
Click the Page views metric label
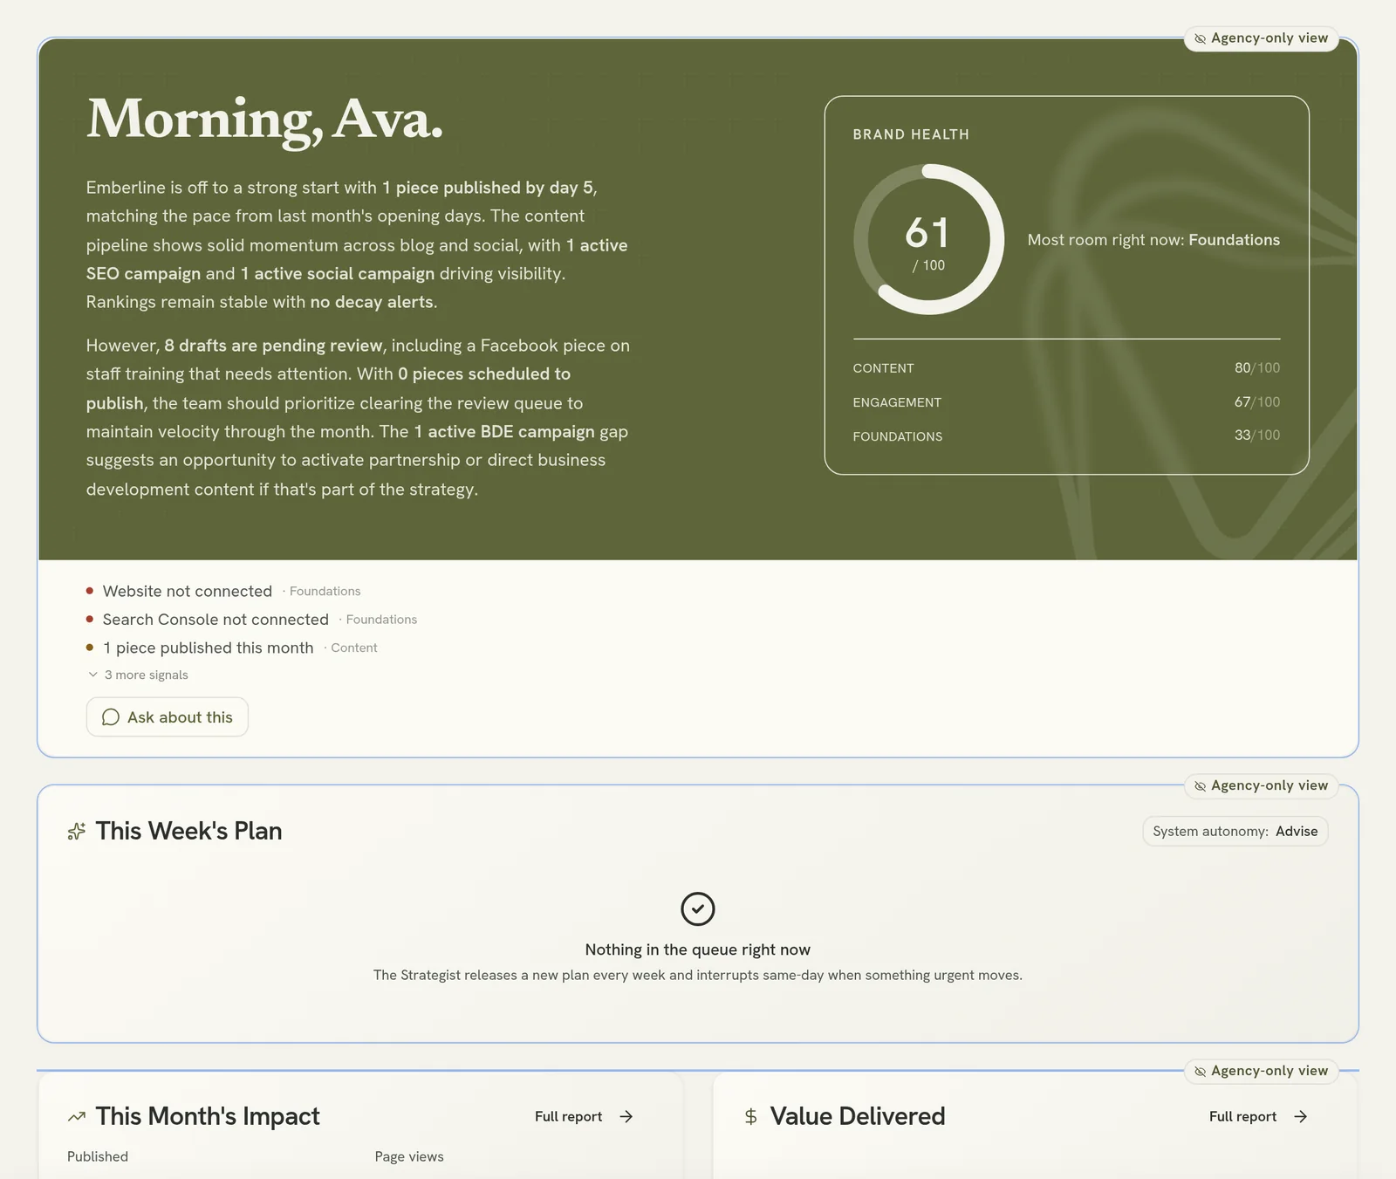pos(409,1156)
